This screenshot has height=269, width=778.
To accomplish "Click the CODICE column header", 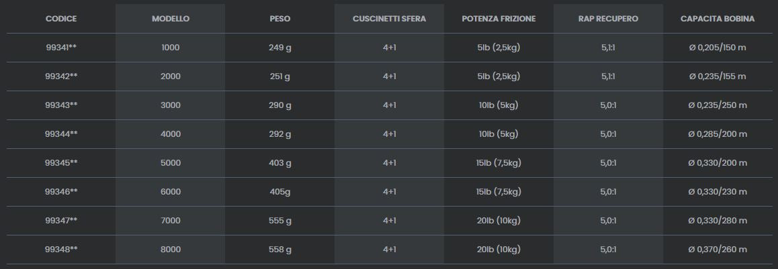I will pos(61,19).
